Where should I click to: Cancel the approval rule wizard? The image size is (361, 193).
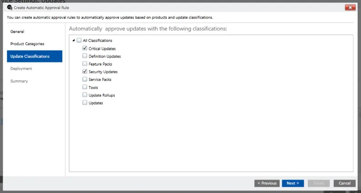point(345,183)
